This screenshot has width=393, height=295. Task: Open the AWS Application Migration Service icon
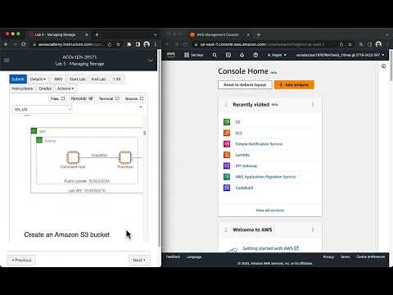(x=227, y=176)
